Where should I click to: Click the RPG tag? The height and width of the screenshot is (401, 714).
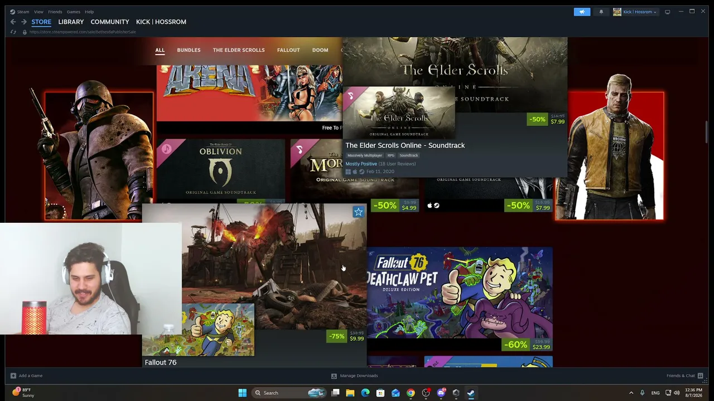coord(391,155)
